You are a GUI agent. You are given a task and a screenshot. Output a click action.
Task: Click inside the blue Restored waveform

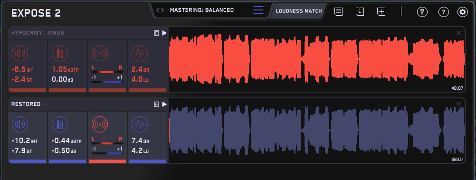317,131
